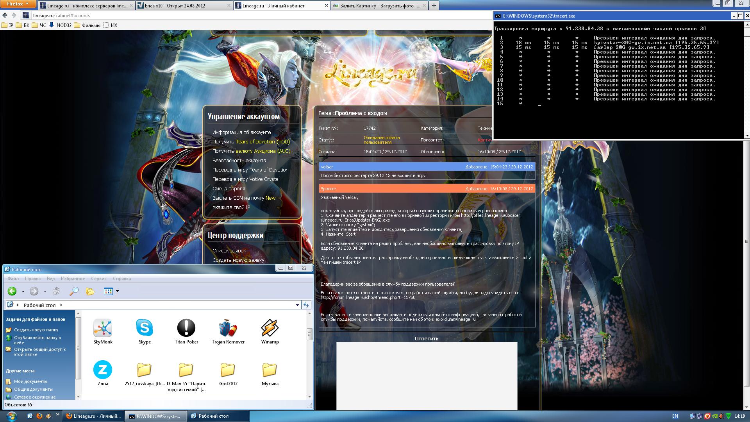Open the Фильмы bookmarks folder
The image size is (750, 422).
click(x=88, y=25)
